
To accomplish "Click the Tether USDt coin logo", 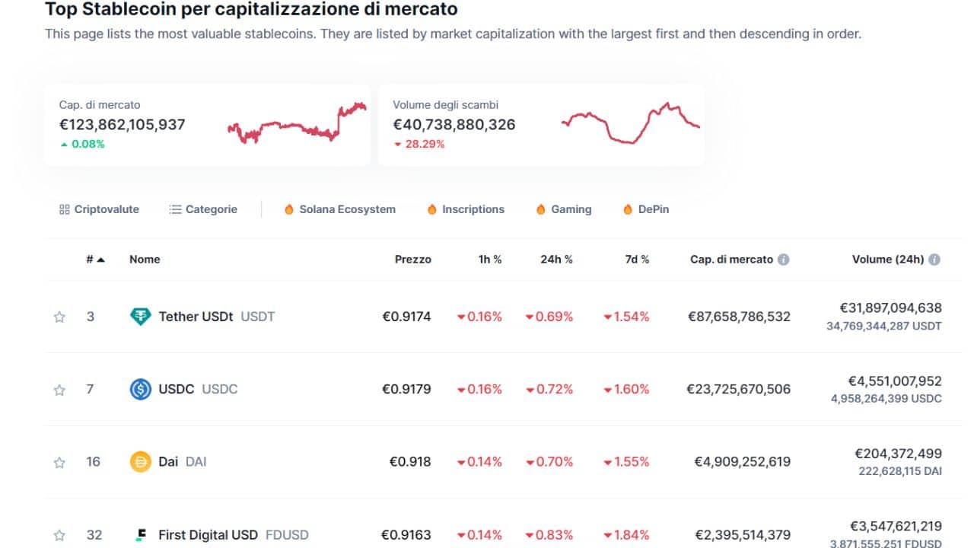I will (141, 317).
